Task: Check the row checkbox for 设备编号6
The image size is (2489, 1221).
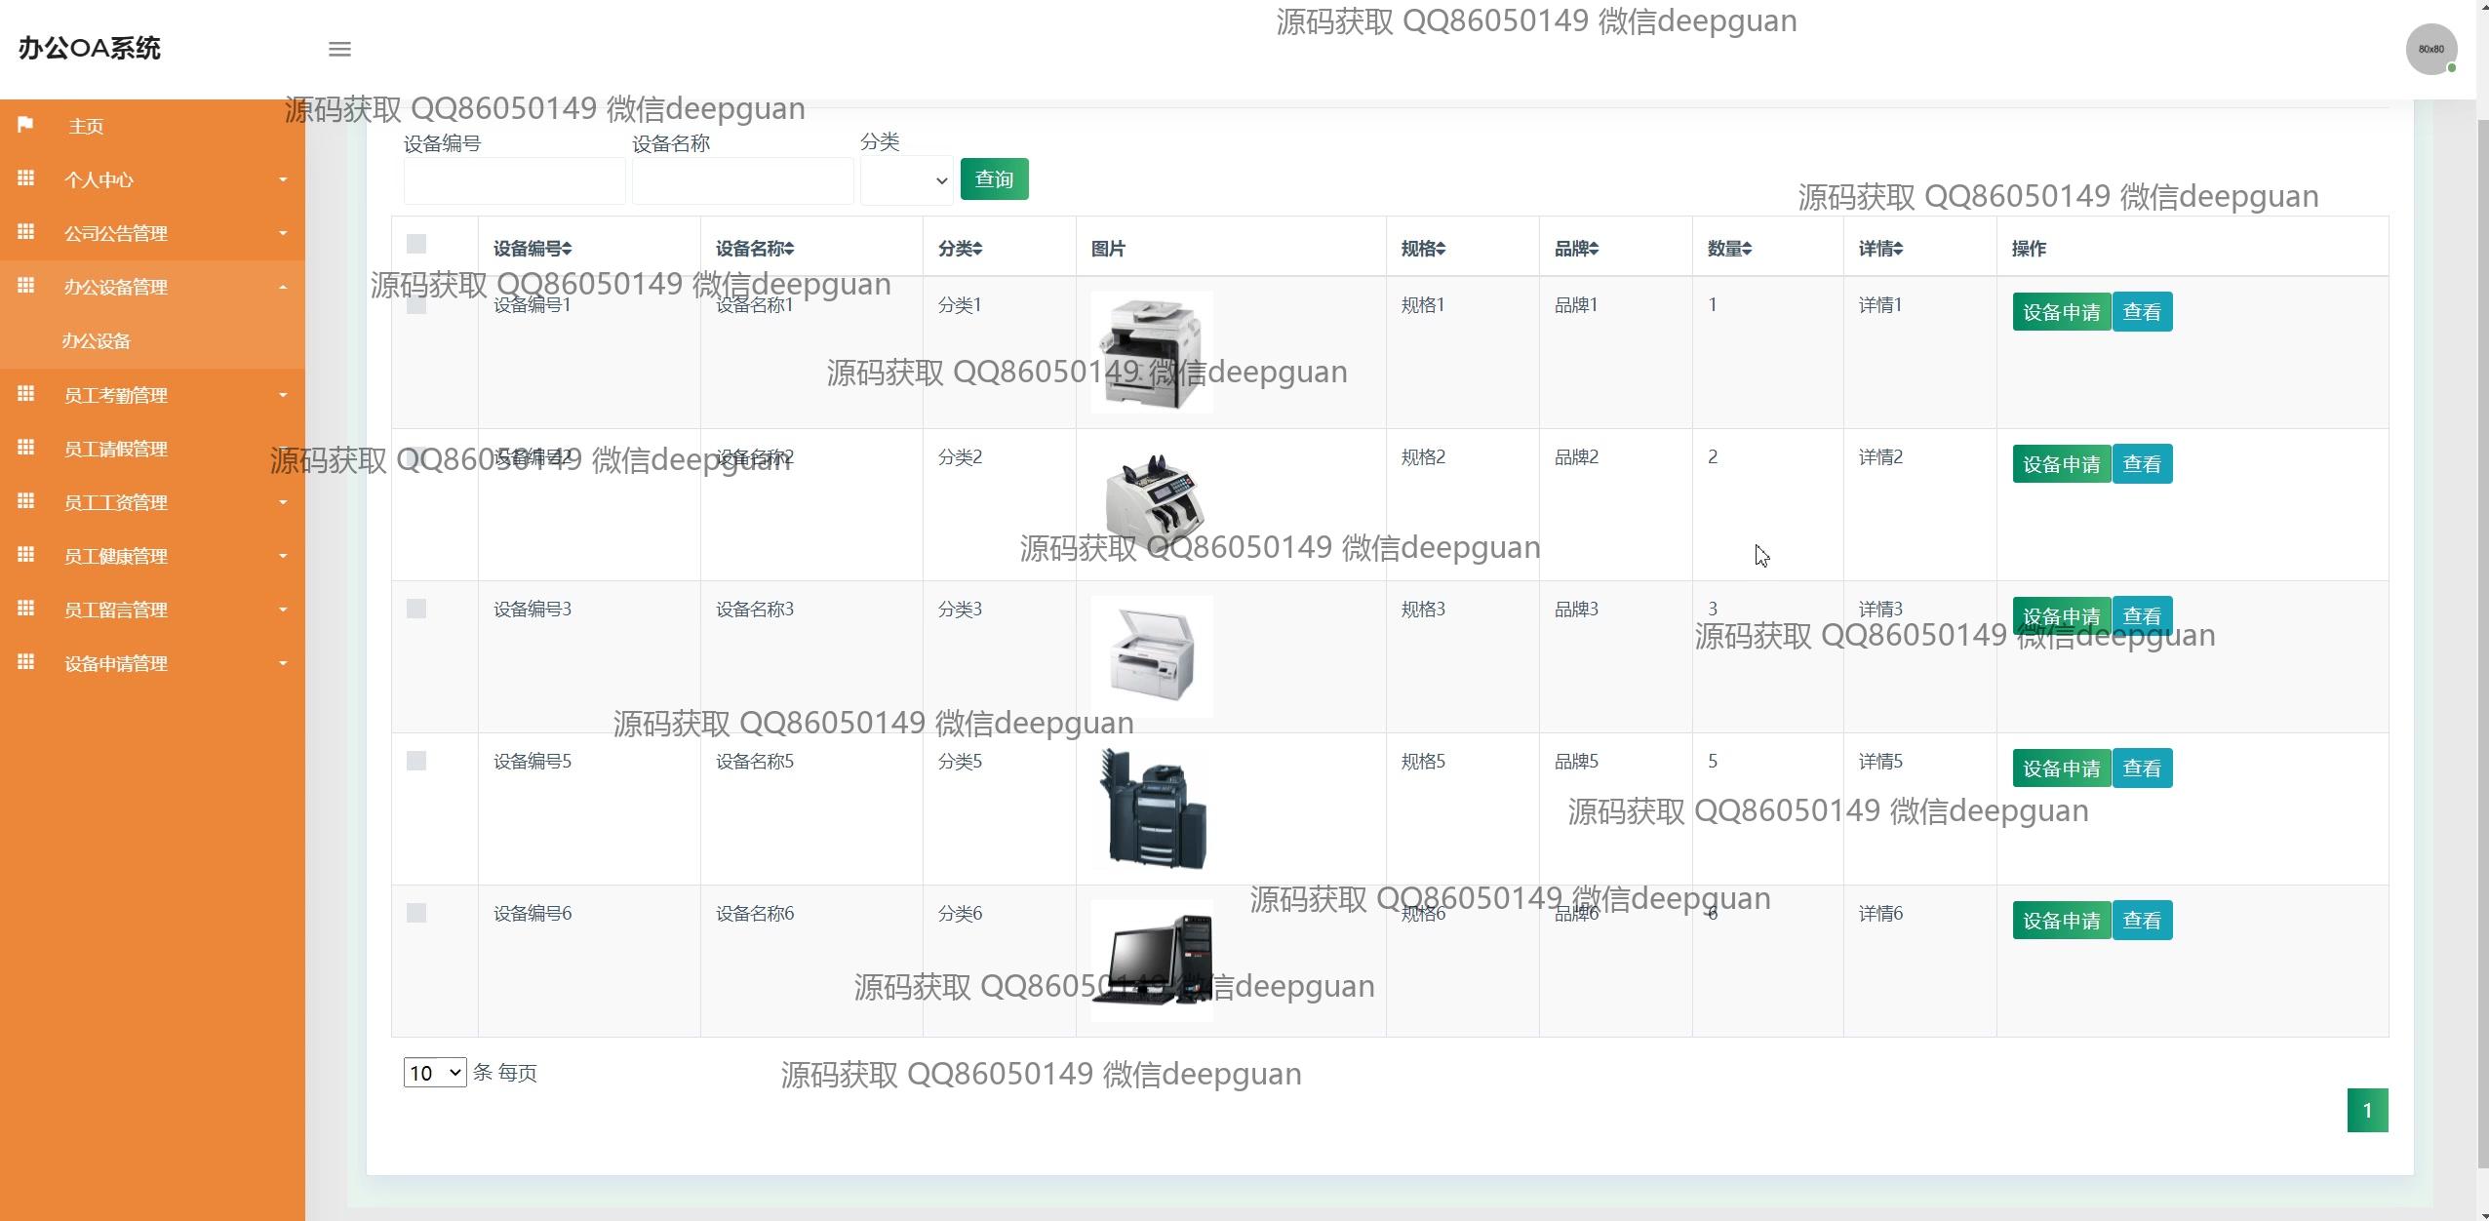Action: (x=416, y=913)
